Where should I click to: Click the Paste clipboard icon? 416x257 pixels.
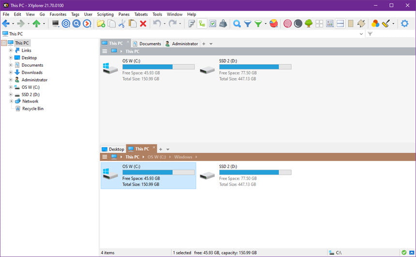[133, 24]
